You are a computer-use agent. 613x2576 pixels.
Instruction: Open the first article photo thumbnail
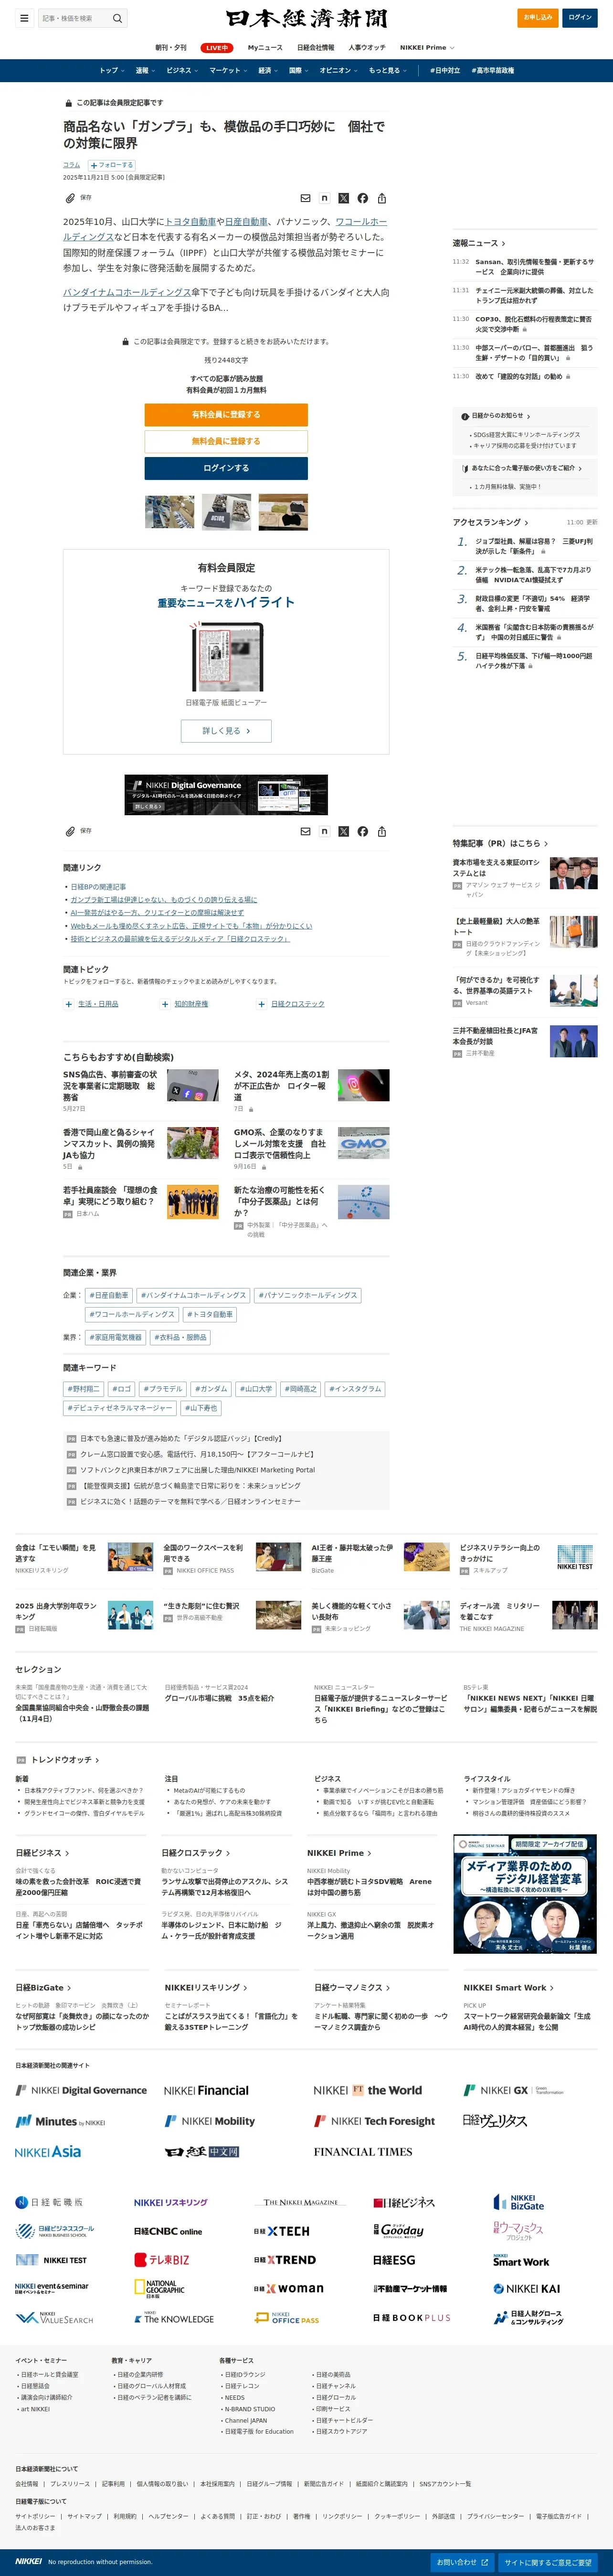point(170,512)
